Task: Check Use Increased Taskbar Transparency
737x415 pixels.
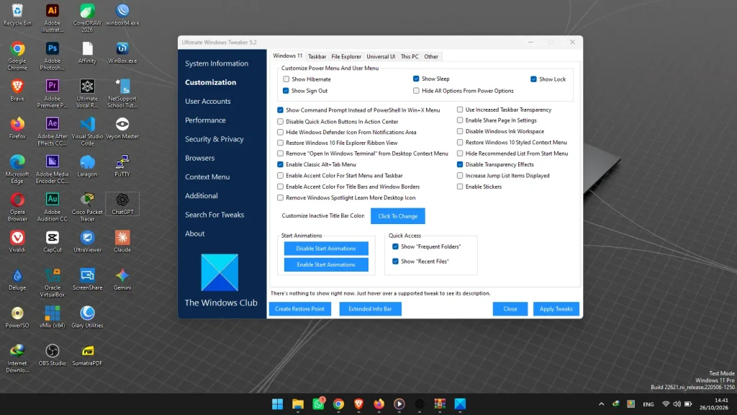Action: pyautogui.click(x=460, y=110)
